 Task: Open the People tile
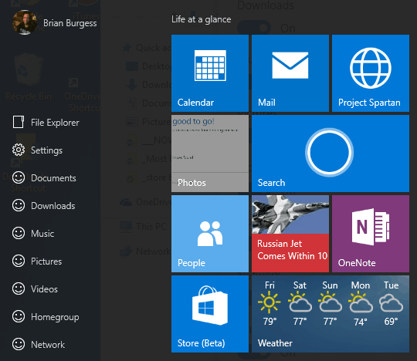[210, 234]
